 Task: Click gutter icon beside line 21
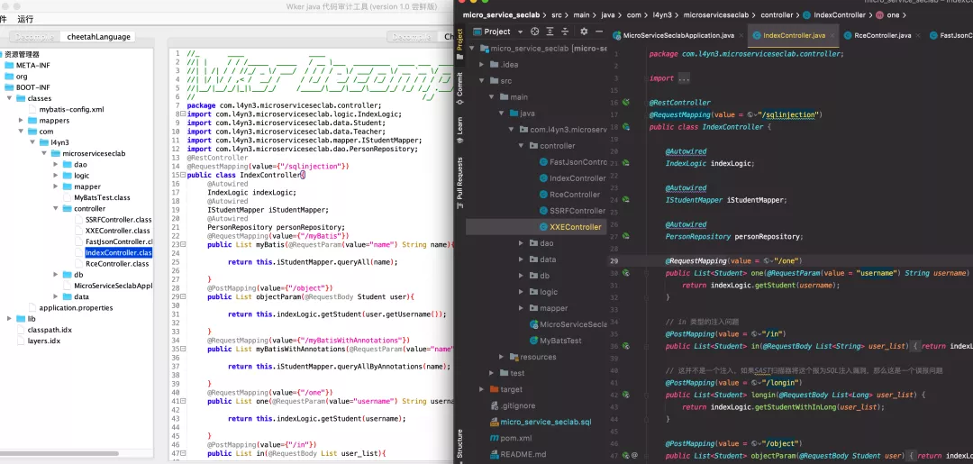click(626, 163)
